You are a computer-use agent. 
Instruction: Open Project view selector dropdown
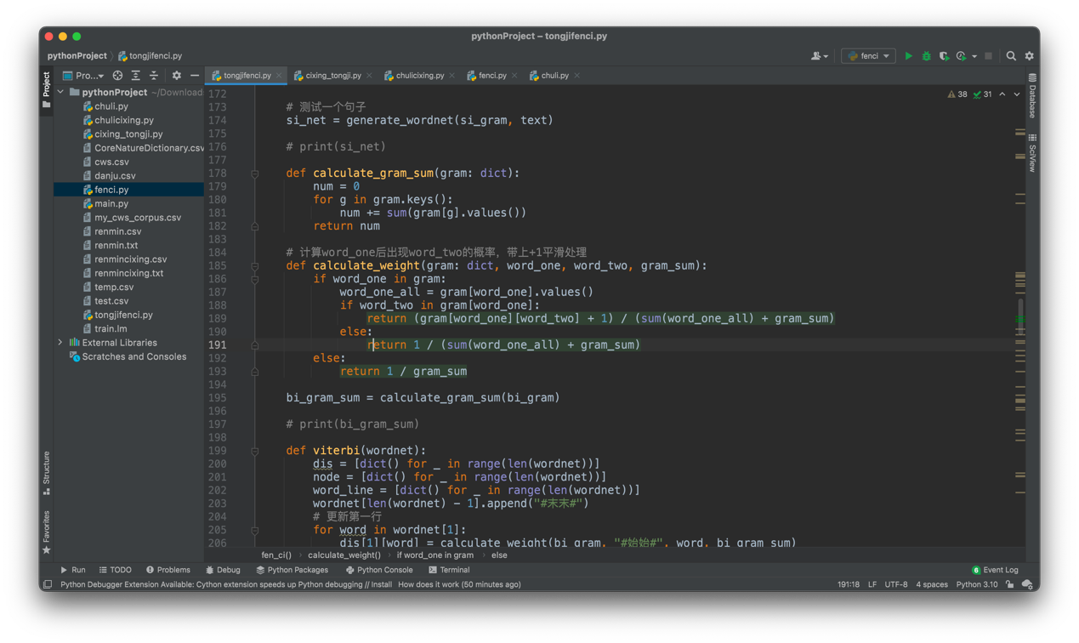(83, 76)
